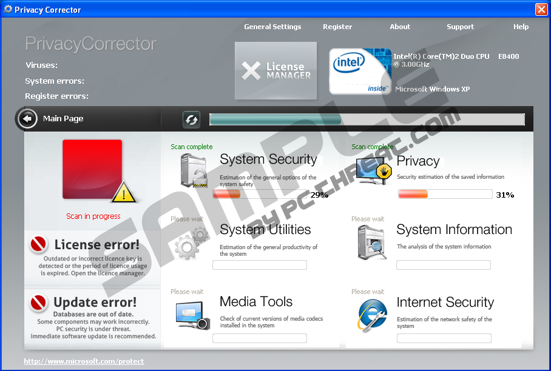This screenshot has height=371, width=551.
Task: Open the License Manager button
Action: point(276,70)
